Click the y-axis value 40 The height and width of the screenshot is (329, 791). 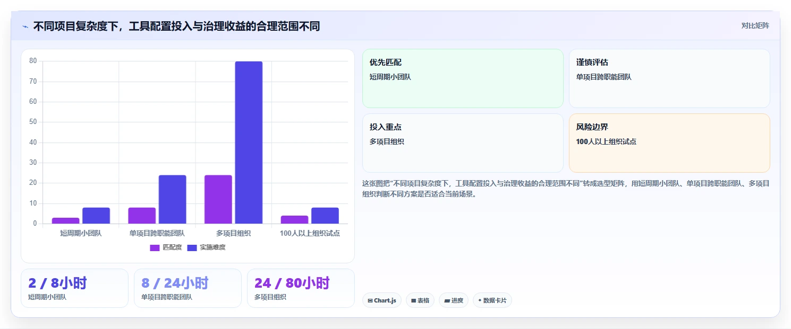33,142
